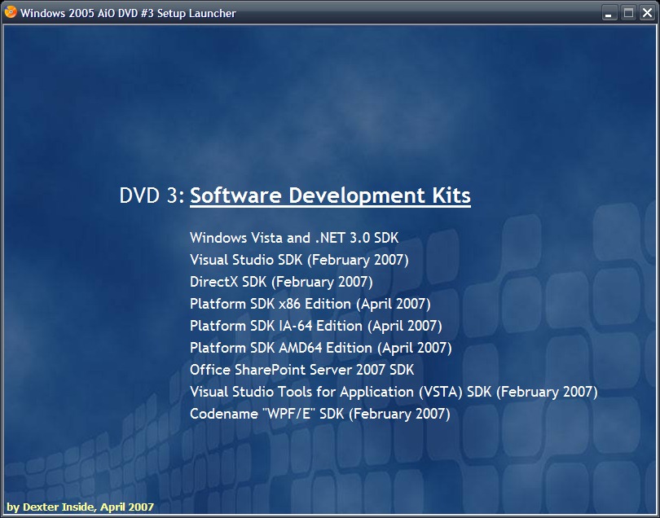Viewport: 660px width, 518px height.
Task: Close the Setup Launcher window
Action: [648, 13]
